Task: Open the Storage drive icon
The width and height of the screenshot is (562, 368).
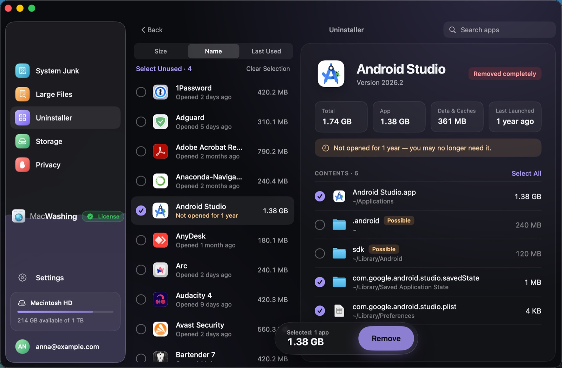Action: point(22,141)
